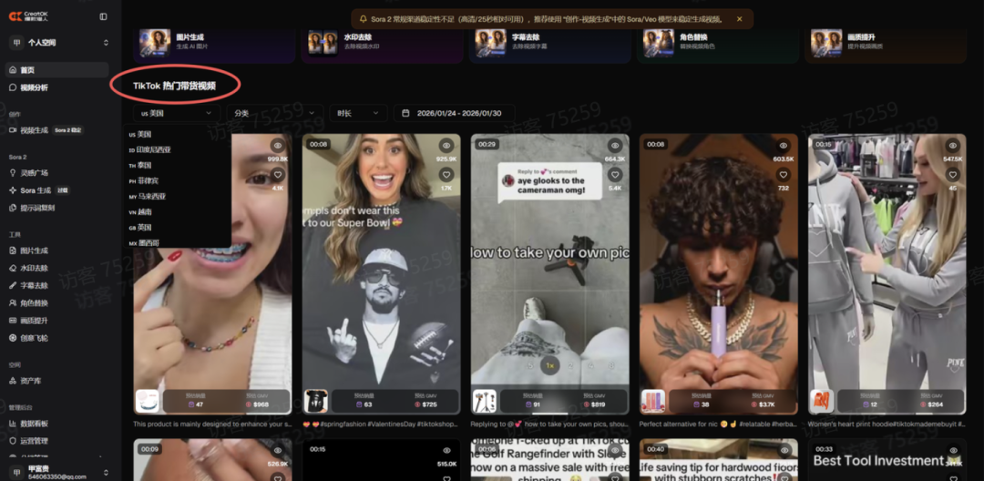Open tripod product thumbnail on $819 GMV card

(x=485, y=402)
